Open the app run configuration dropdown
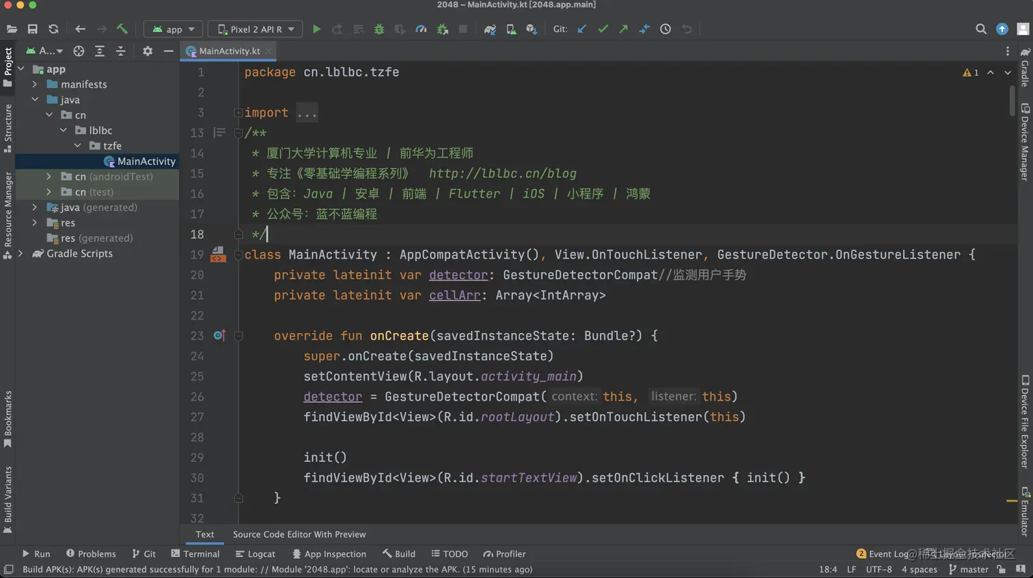Screen dimensions: 1033x578 (174, 29)
